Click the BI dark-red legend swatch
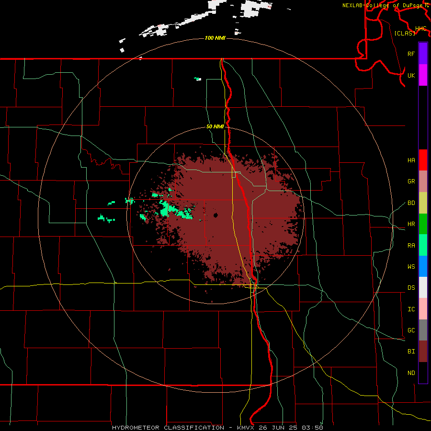Image resolution: width=431 pixels, height=431 pixels. coord(423,352)
